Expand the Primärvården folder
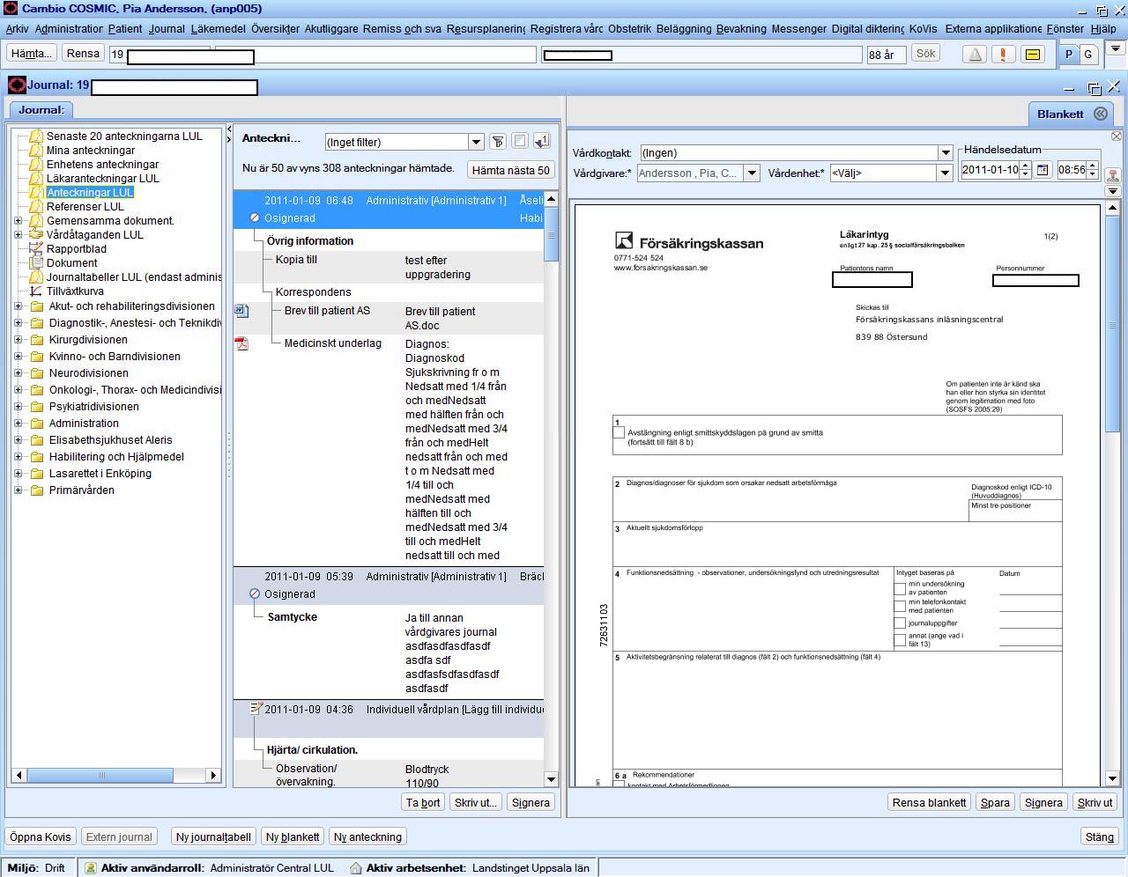The width and height of the screenshot is (1128, 877). 19,490
